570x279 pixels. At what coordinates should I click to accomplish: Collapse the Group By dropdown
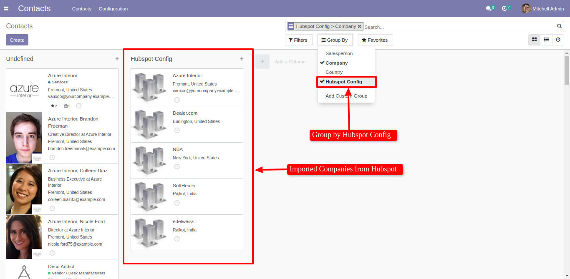pos(335,40)
